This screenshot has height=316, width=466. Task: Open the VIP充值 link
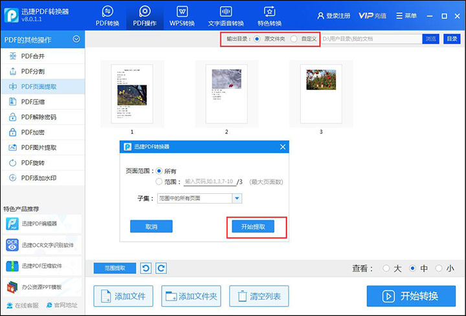tap(372, 16)
